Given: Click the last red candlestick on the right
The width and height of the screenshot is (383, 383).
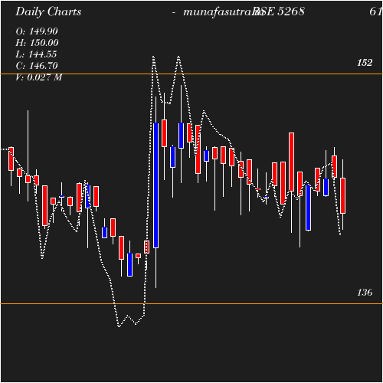Looking at the screenshot, I should [x=342, y=195].
